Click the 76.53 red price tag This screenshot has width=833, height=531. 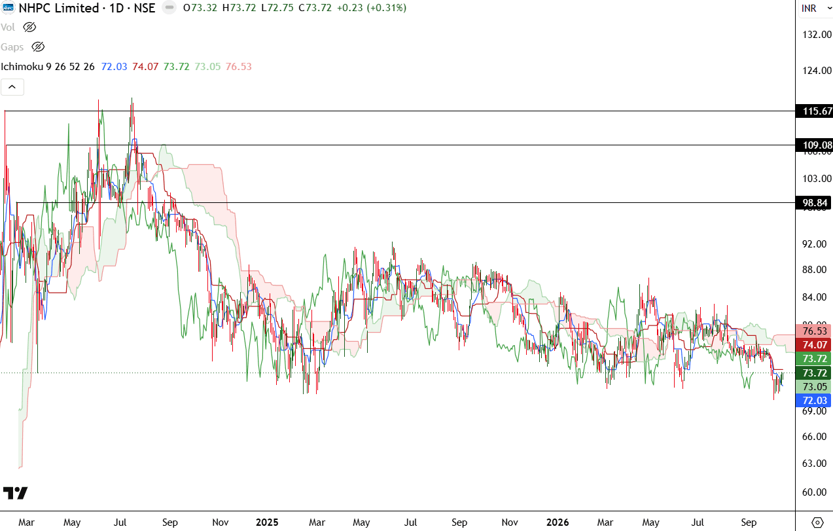click(813, 331)
